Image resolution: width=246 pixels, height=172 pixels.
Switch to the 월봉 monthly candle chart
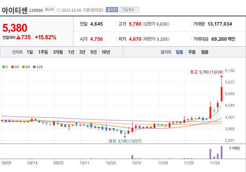[x=205, y=52]
